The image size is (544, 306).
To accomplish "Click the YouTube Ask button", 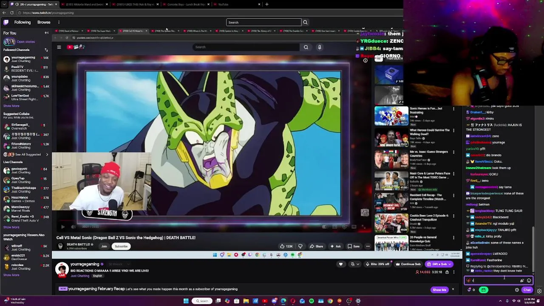I will [335, 246].
